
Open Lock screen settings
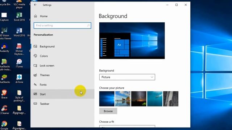62,66
